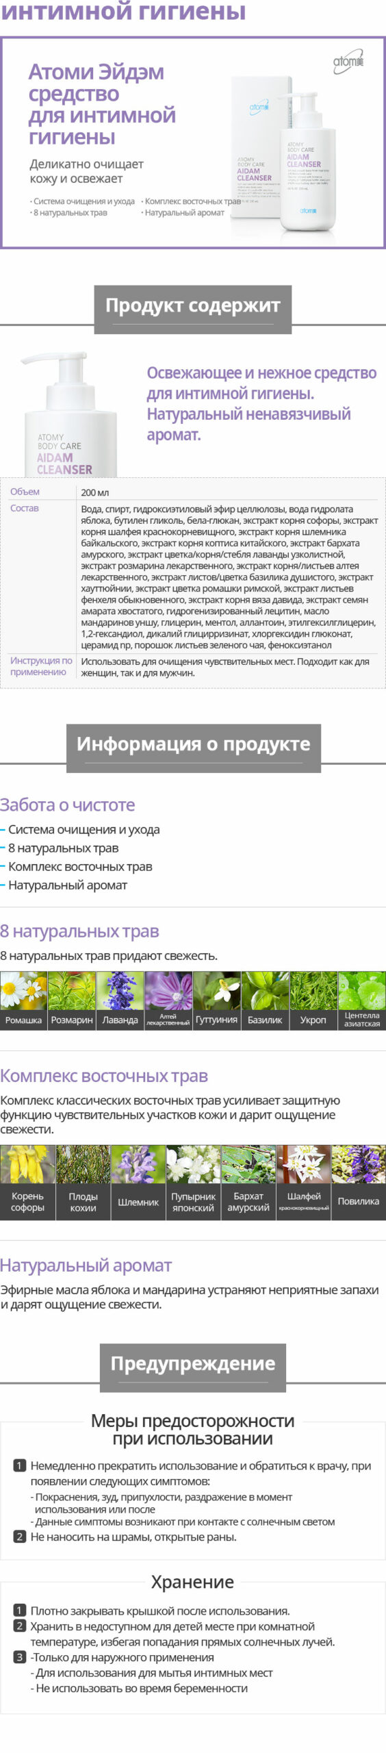Click the Покраснения, зуд, припухлости line

[x=163, y=1503]
